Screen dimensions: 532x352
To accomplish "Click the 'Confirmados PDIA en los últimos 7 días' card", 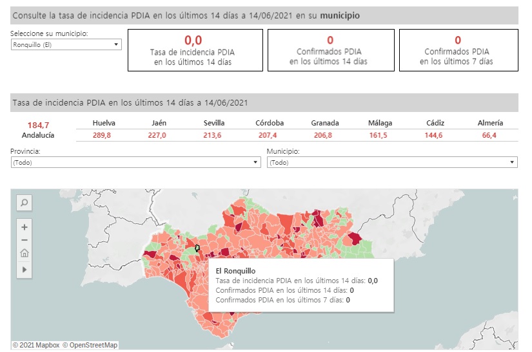I will tap(458, 50).
